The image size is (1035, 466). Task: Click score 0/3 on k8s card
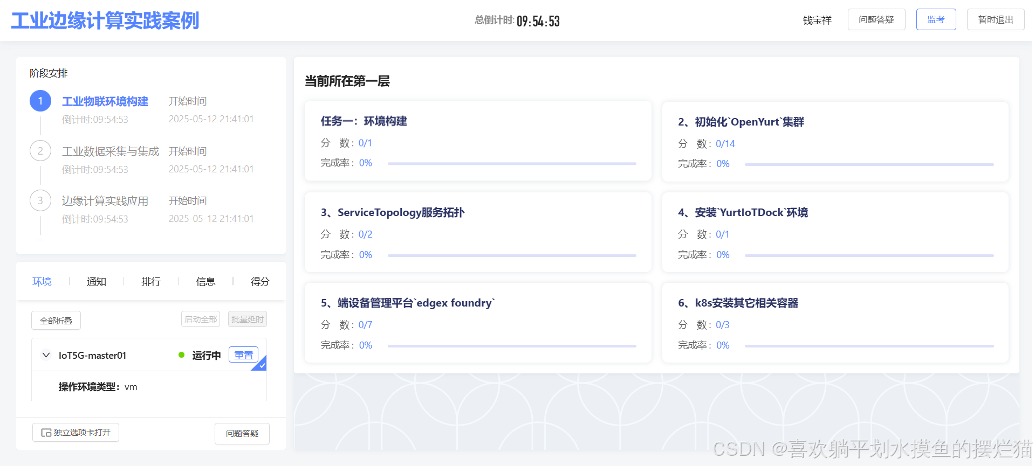coord(723,325)
